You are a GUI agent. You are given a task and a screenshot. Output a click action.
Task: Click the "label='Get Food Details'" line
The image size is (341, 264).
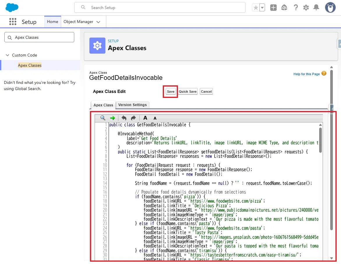click(x=152, y=138)
